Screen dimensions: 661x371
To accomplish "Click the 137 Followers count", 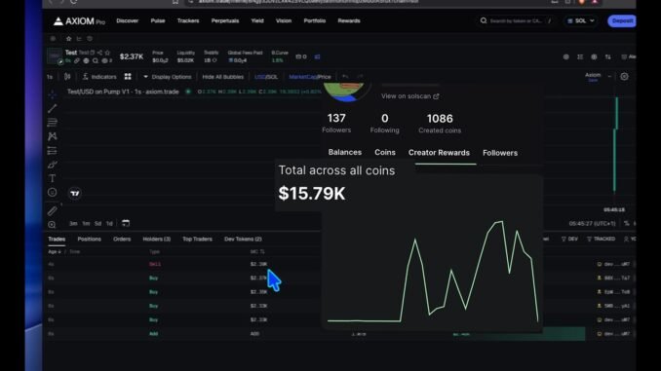I will click(x=336, y=123).
